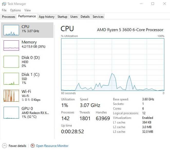
Task: Open the Details tab
Action: (85, 17)
